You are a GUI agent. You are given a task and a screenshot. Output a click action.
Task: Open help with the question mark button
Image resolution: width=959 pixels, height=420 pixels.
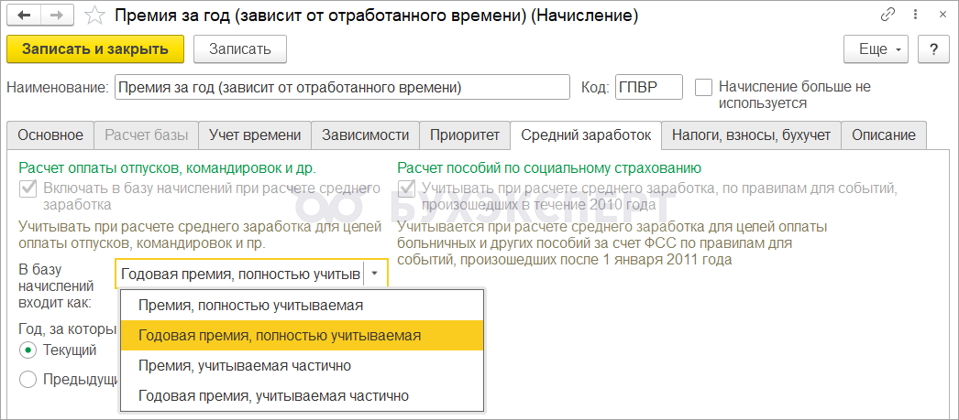point(933,48)
